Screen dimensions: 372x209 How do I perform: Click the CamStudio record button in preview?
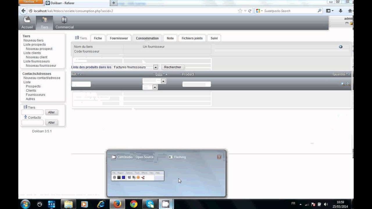point(115,177)
